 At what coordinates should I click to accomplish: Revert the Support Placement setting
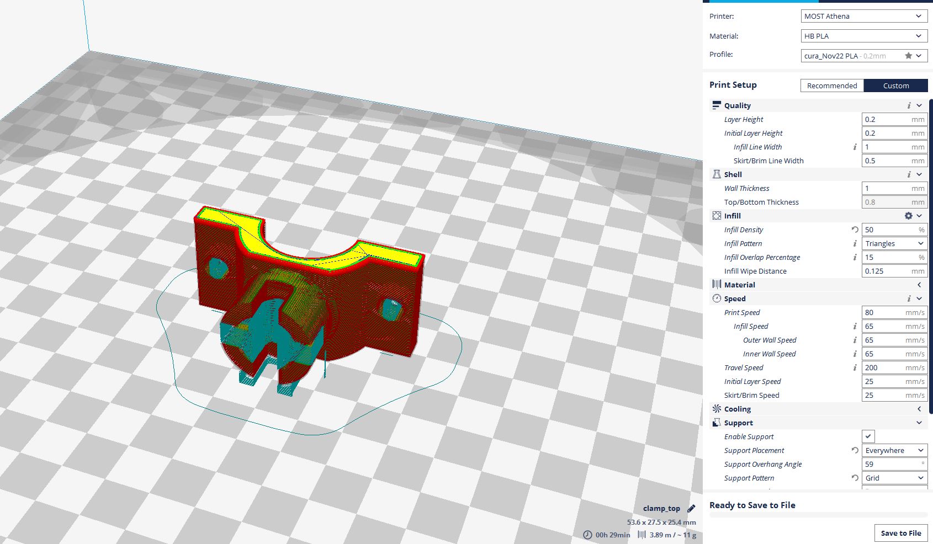855,450
